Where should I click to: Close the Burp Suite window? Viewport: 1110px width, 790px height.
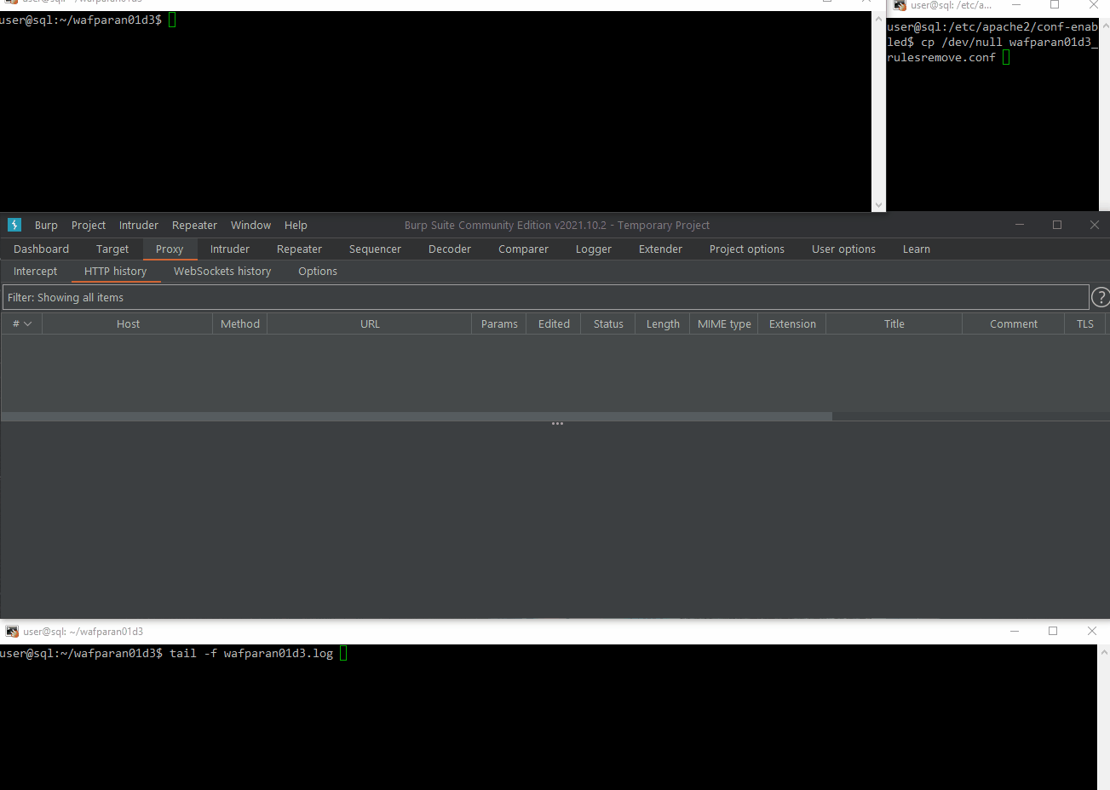point(1095,225)
